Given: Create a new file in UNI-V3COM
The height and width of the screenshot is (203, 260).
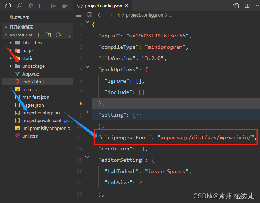Looking at the screenshot, I should point(38,35).
